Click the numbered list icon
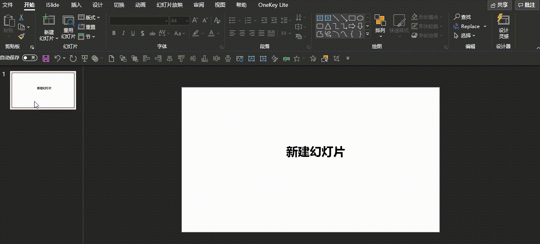The height and width of the screenshot is (244, 540). [248, 20]
